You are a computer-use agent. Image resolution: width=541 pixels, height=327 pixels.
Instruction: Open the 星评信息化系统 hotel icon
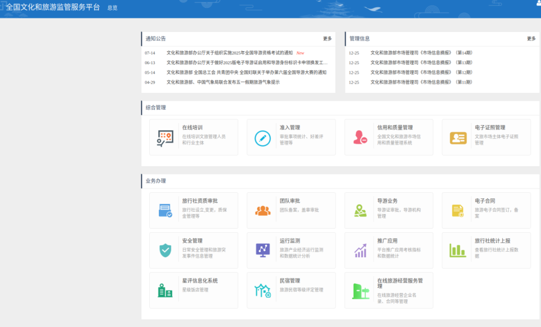(165, 290)
